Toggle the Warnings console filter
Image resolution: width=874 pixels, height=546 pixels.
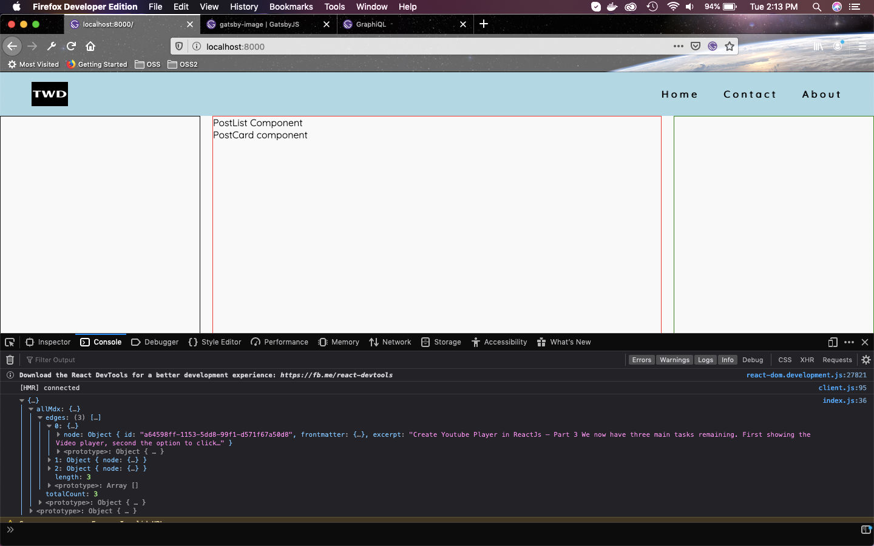[x=674, y=360]
